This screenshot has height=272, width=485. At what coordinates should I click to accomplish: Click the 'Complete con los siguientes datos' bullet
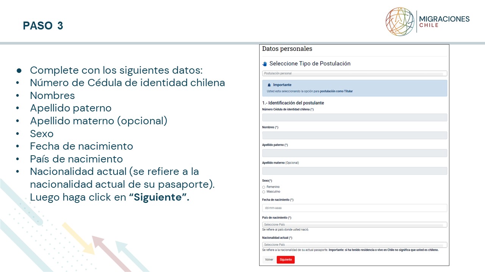coord(116,70)
